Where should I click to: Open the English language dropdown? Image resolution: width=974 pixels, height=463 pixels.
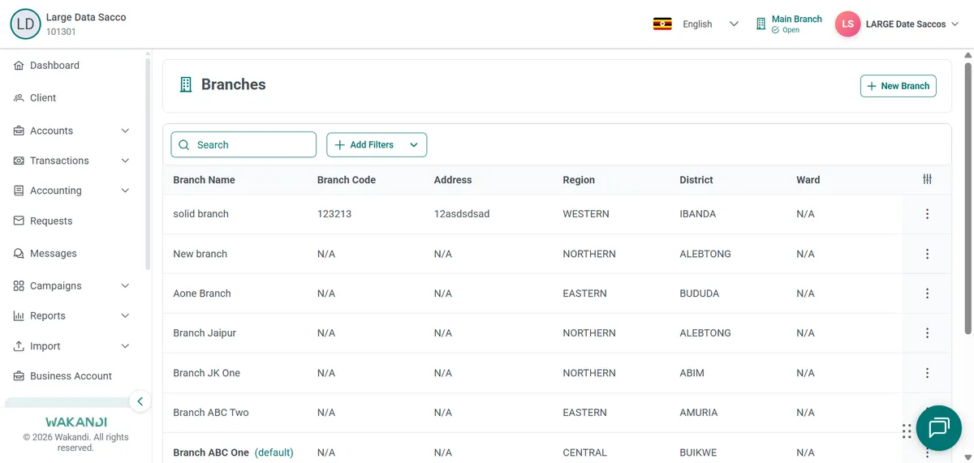pyautogui.click(x=710, y=24)
